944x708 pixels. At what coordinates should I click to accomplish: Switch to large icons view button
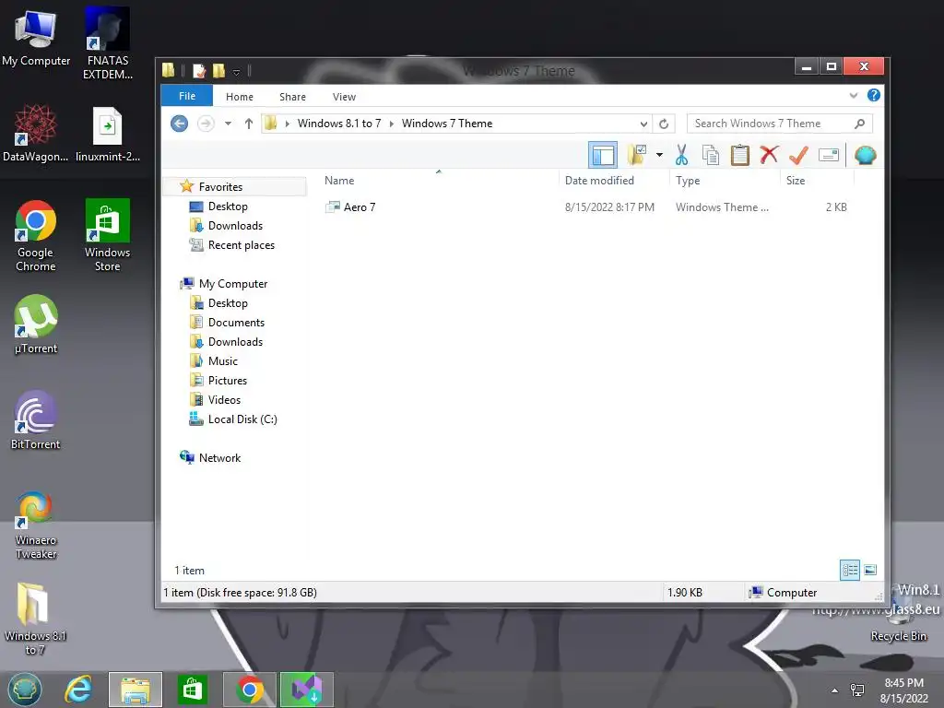[x=870, y=570]
